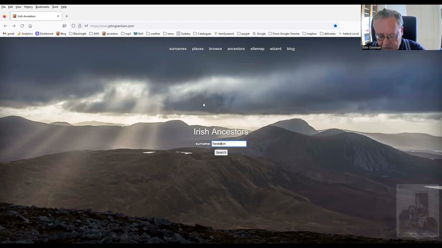
Task: Expand the Blacknight bookmarks folder
Action: (x=78, y=34)
